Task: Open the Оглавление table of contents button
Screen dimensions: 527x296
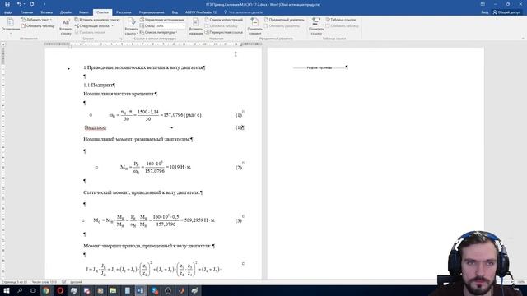Action: [x=11, y=25]
